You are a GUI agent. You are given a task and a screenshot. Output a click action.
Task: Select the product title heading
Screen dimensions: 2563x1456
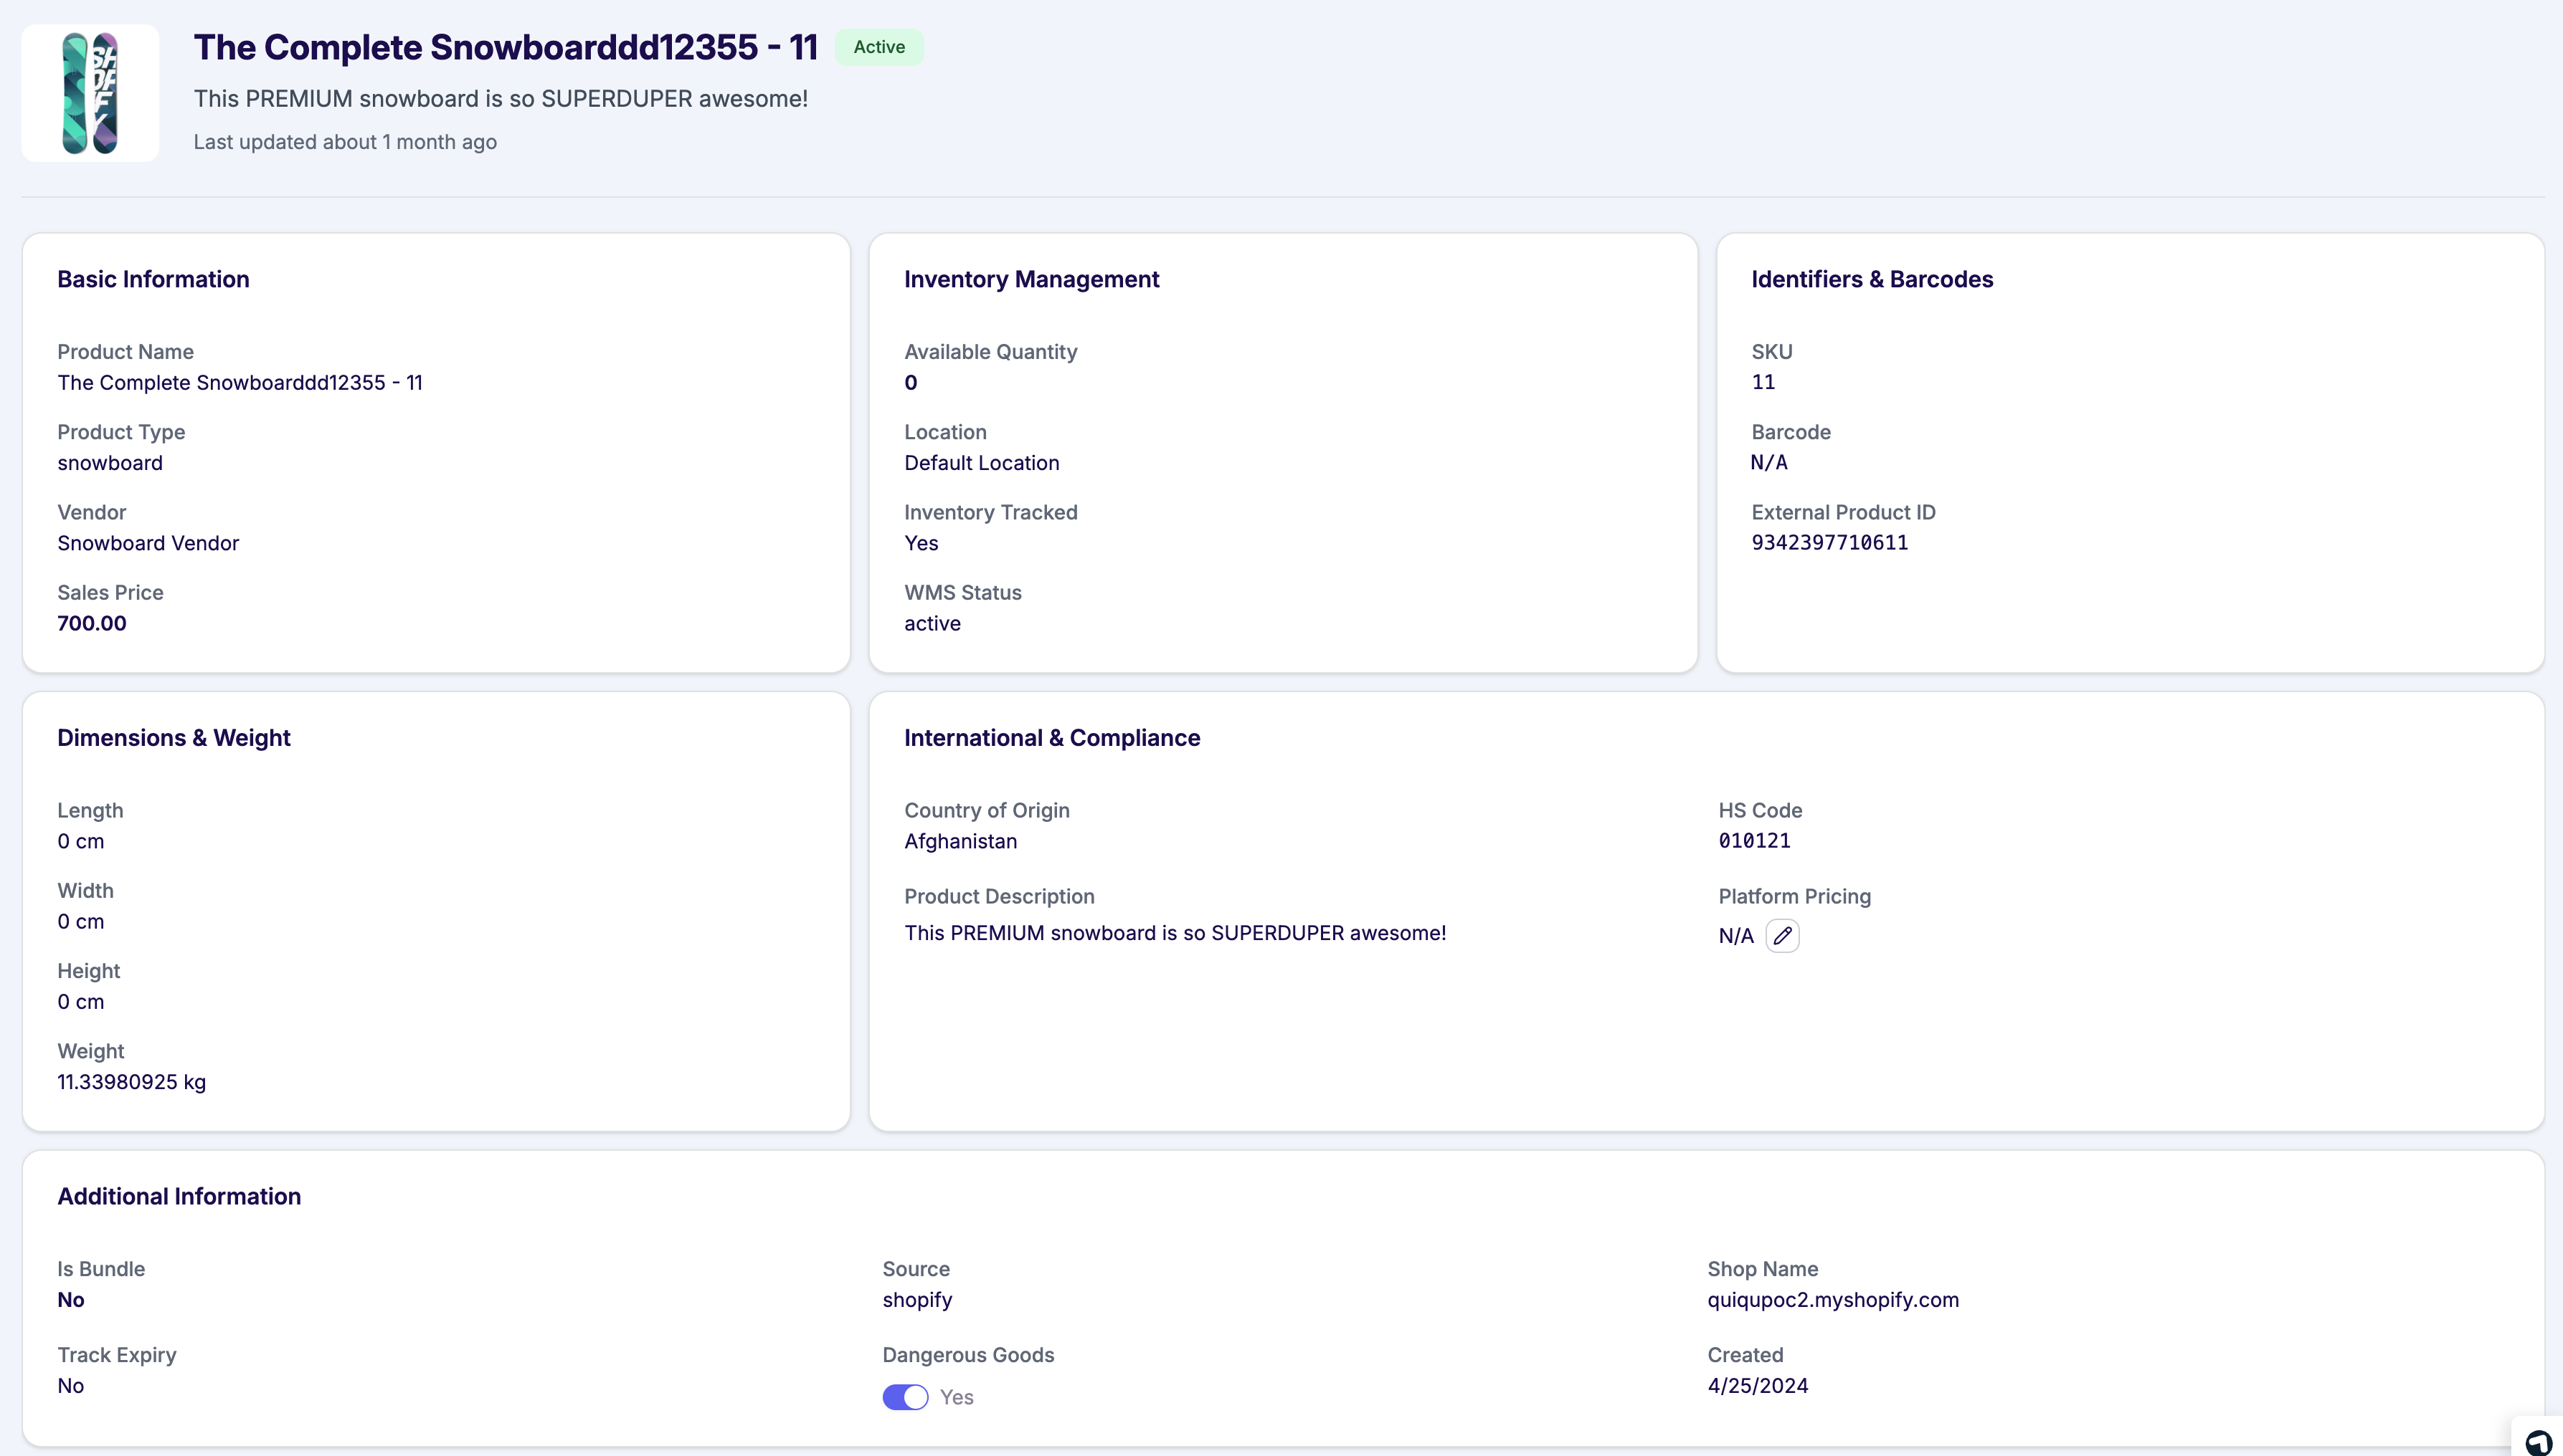tap(504, 46)
